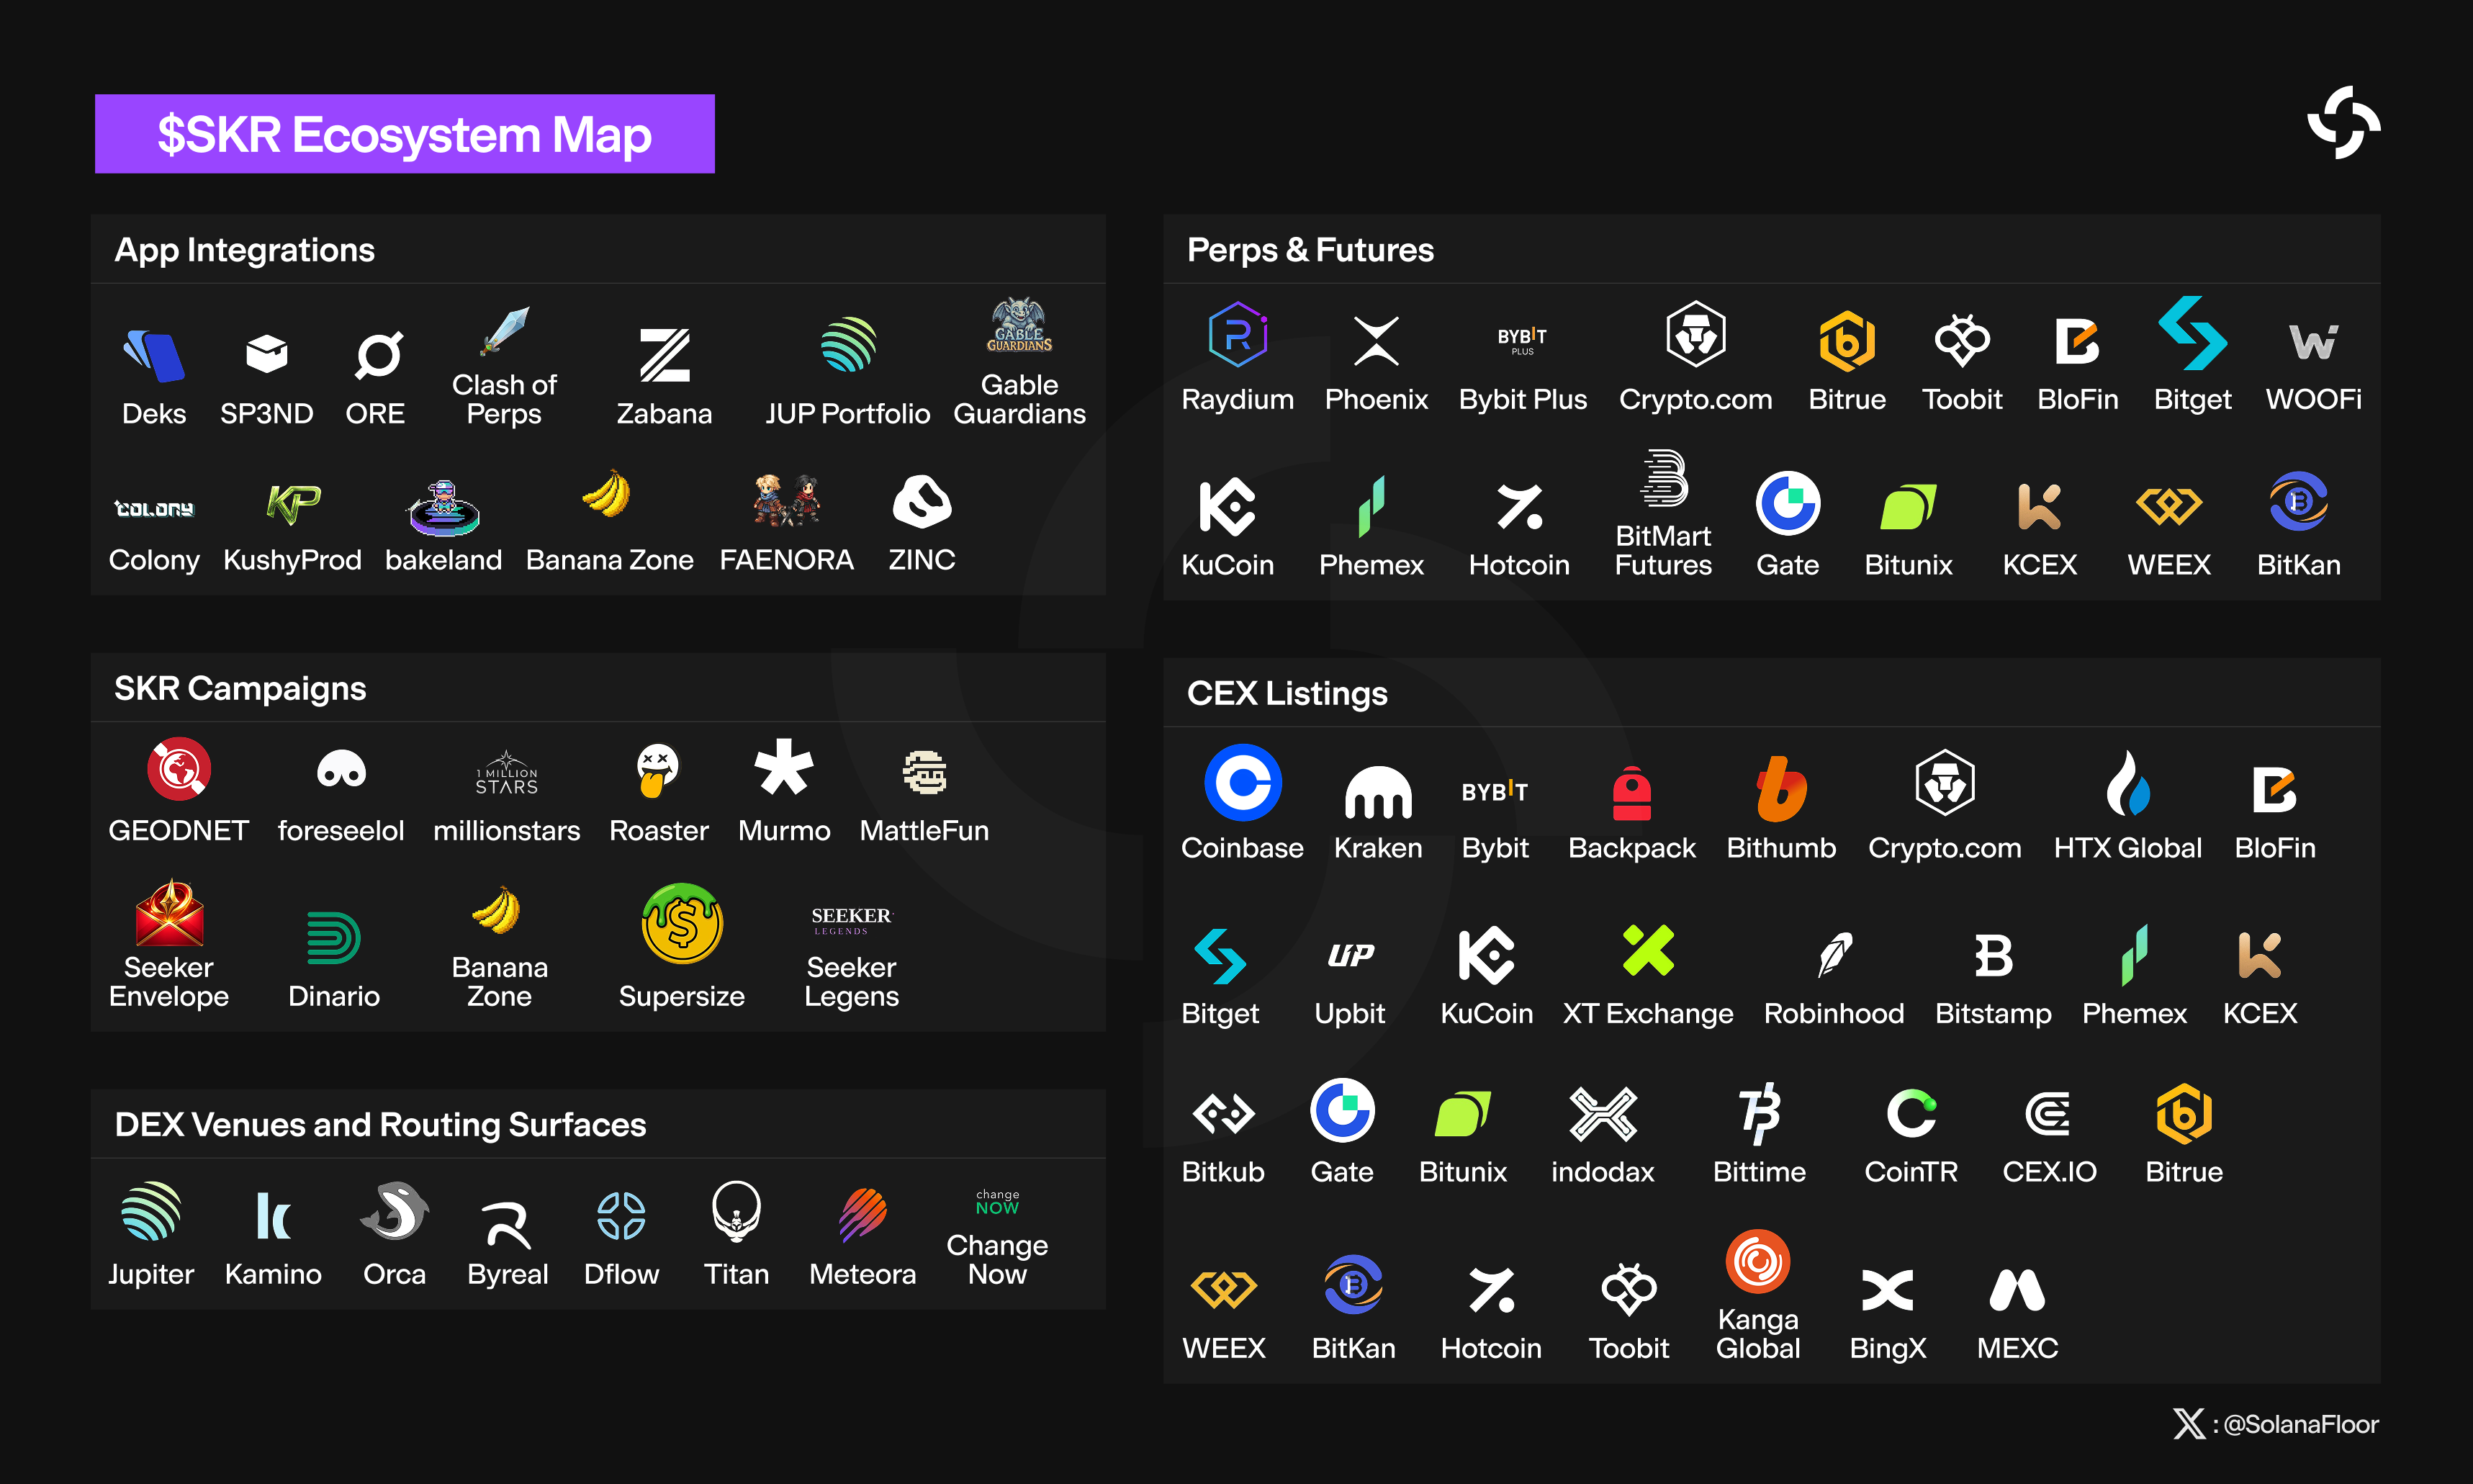The width and height of the screenshot is (2473, 1484).
Task: Select the Orca whale icon
Action: tap(394, 1211)
